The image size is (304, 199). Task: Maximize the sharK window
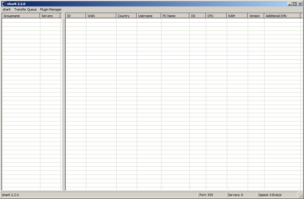pyautogui.click(x=294, y=4)
